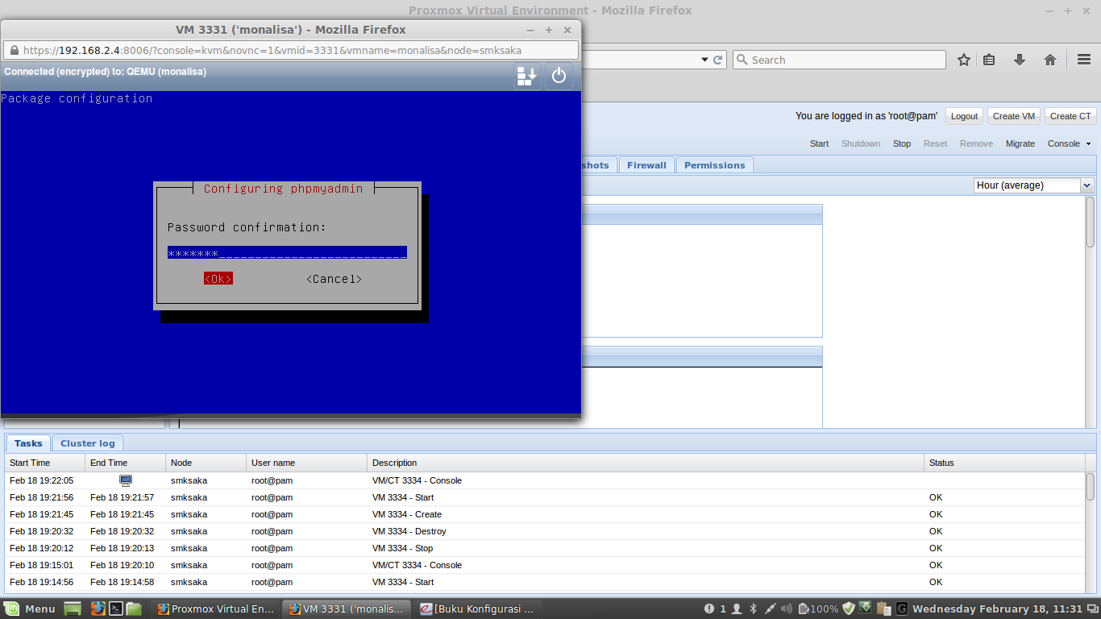Screen dimensions: 1101x619
Task: Open the update manager shield icon
Action: [848, 609]
